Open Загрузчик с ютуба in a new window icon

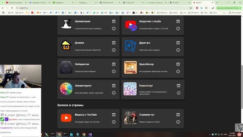point(178,21)
